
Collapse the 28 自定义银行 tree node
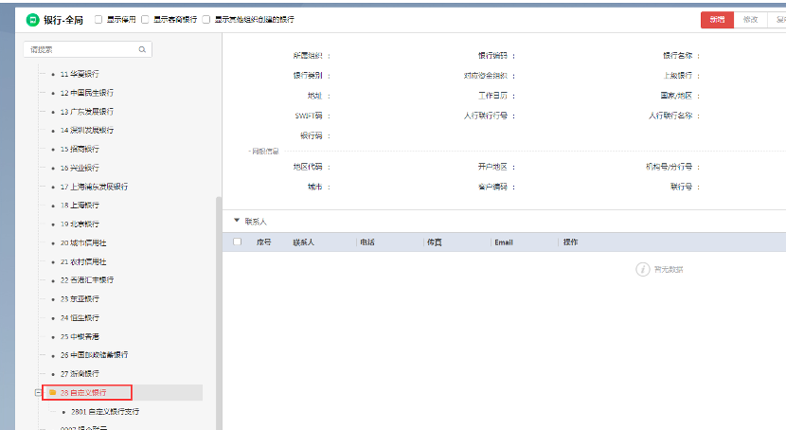click(38, 392)
